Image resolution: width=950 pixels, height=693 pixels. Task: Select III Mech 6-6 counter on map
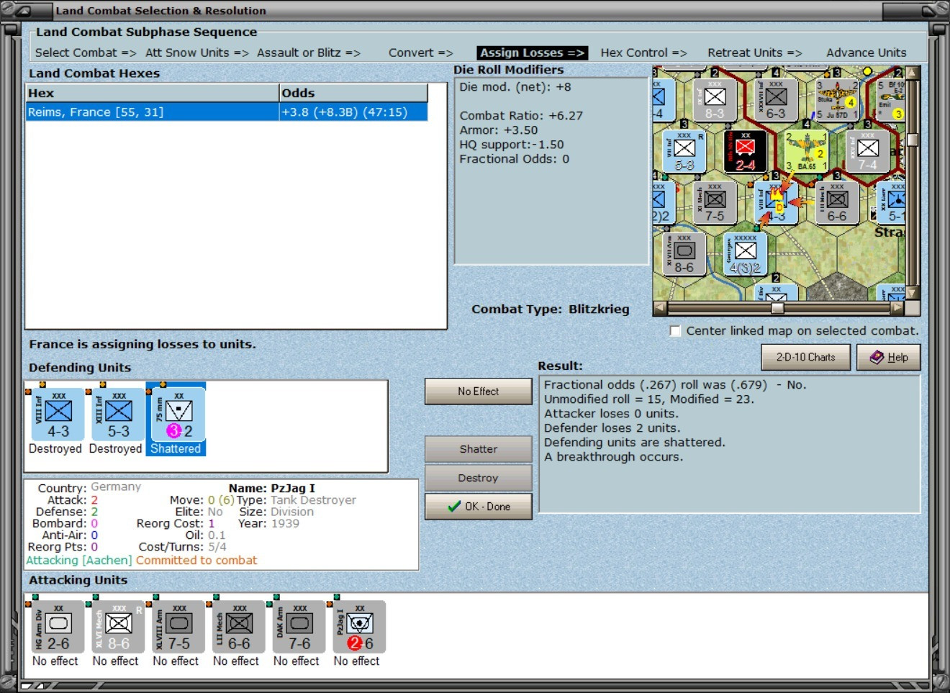coord(836,203)
